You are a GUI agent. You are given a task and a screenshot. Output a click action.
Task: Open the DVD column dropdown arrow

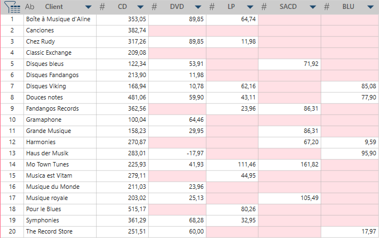199,7
